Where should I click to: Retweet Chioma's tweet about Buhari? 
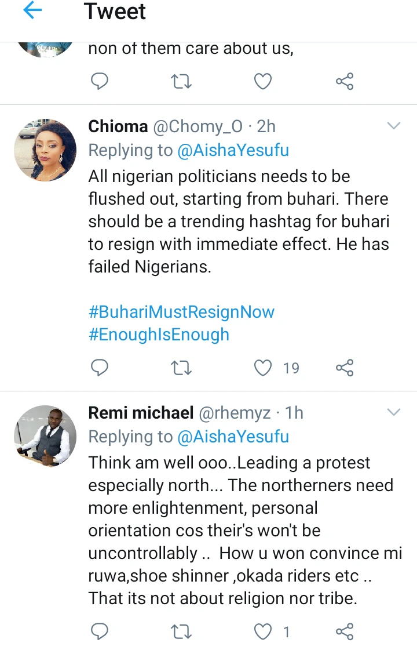coord(182,368)
